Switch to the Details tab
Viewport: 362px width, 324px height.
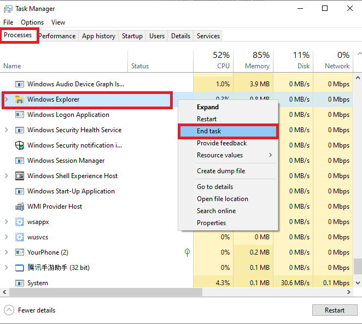[181, 36]
